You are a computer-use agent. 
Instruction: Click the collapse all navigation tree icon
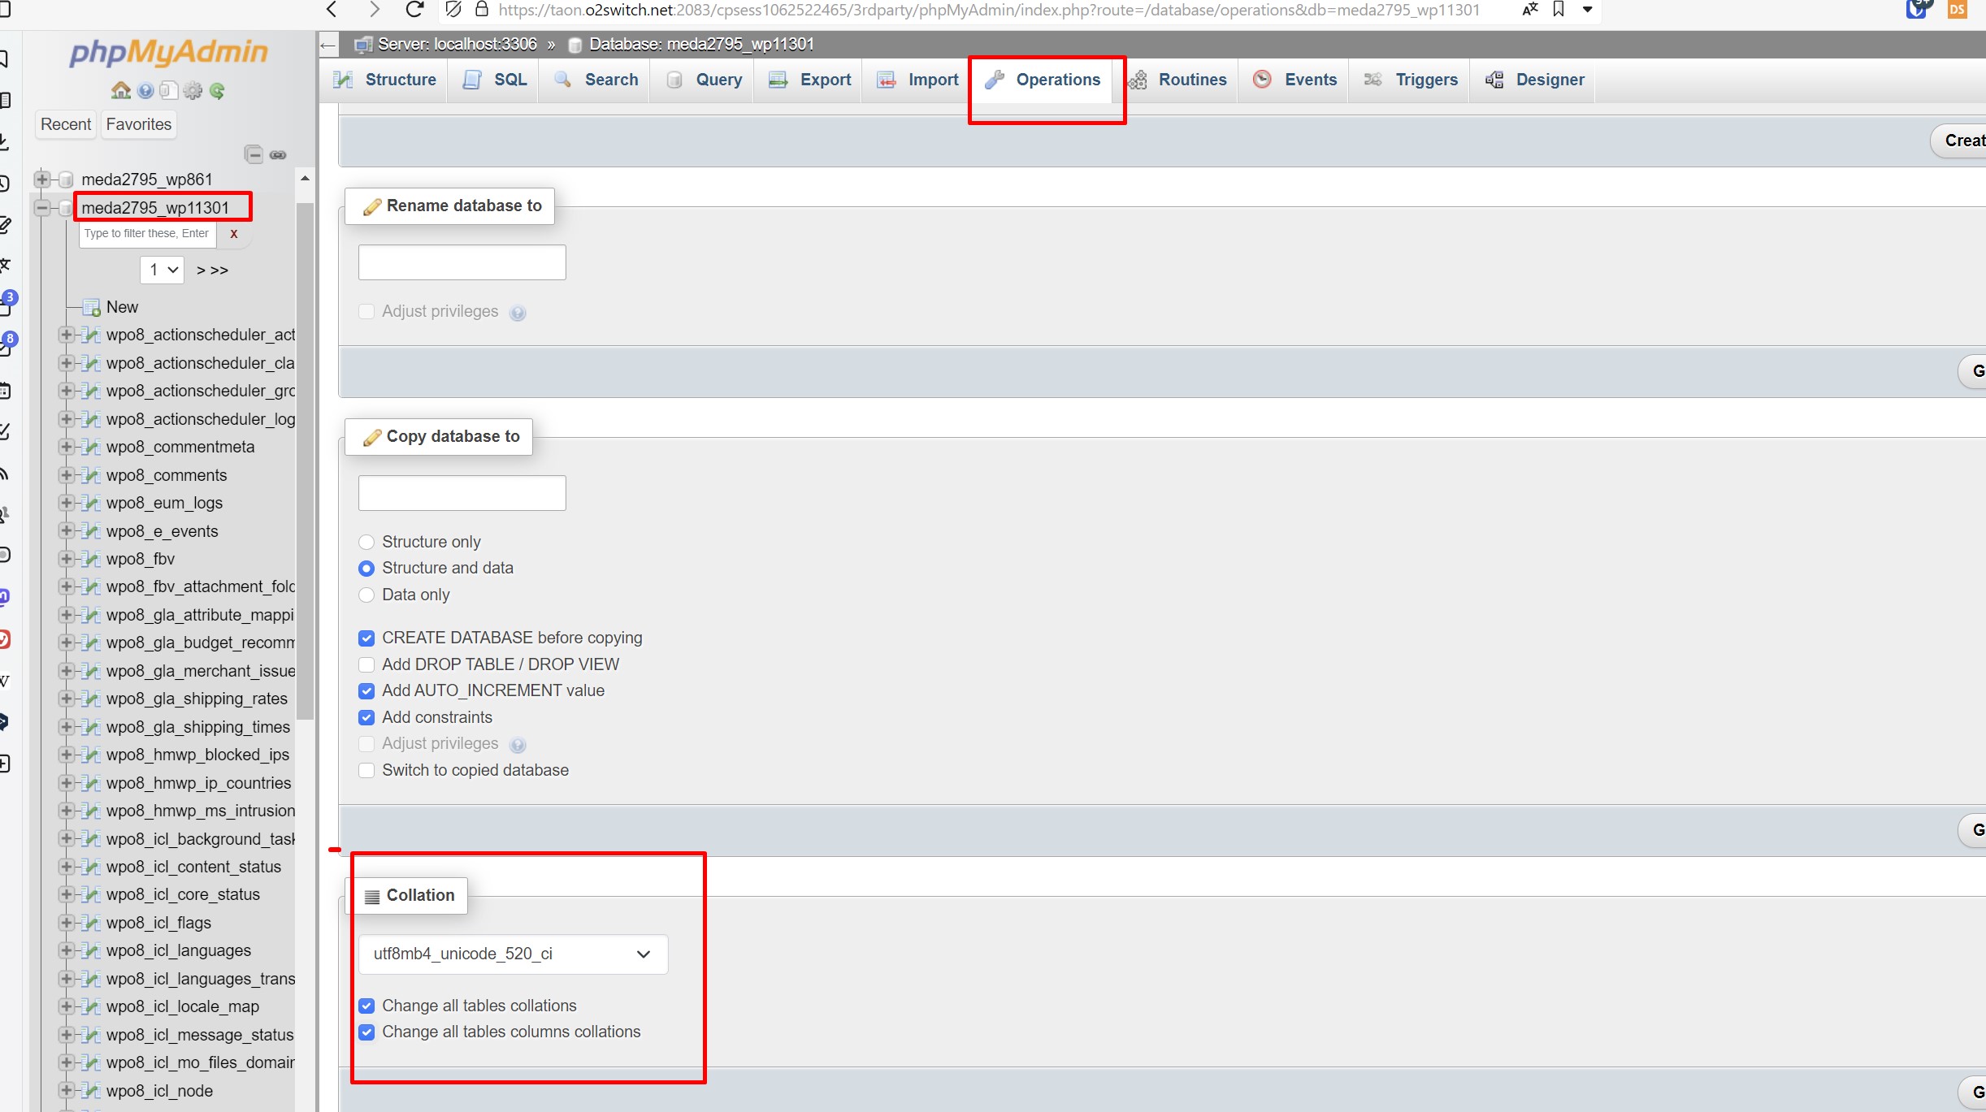(x=254, y=154)
